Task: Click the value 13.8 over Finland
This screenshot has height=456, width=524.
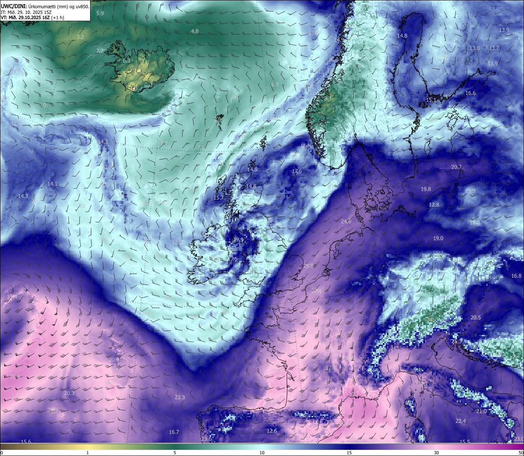Action: pos(474,48)
